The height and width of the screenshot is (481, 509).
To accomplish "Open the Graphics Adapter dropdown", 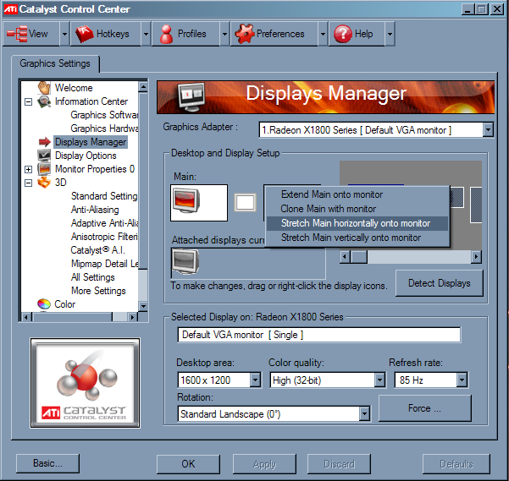I will point(488,130).
